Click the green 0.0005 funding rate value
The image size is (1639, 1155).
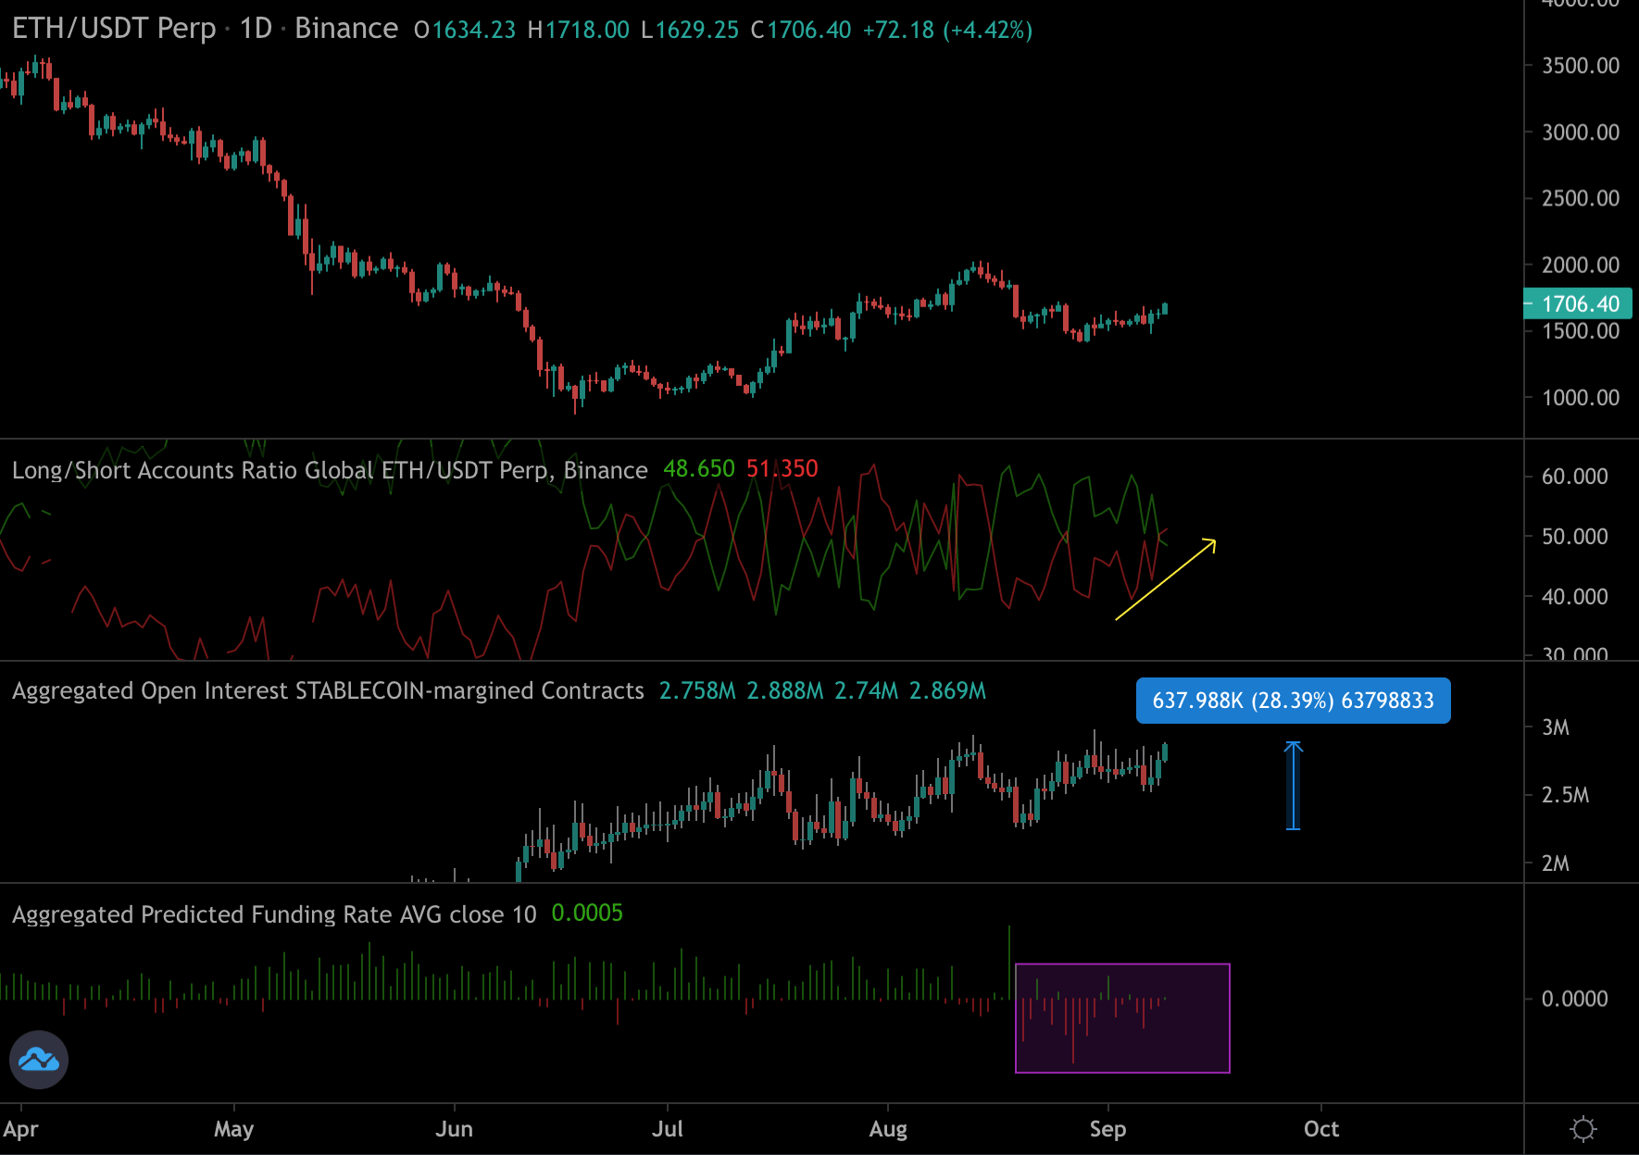[586, 913]
